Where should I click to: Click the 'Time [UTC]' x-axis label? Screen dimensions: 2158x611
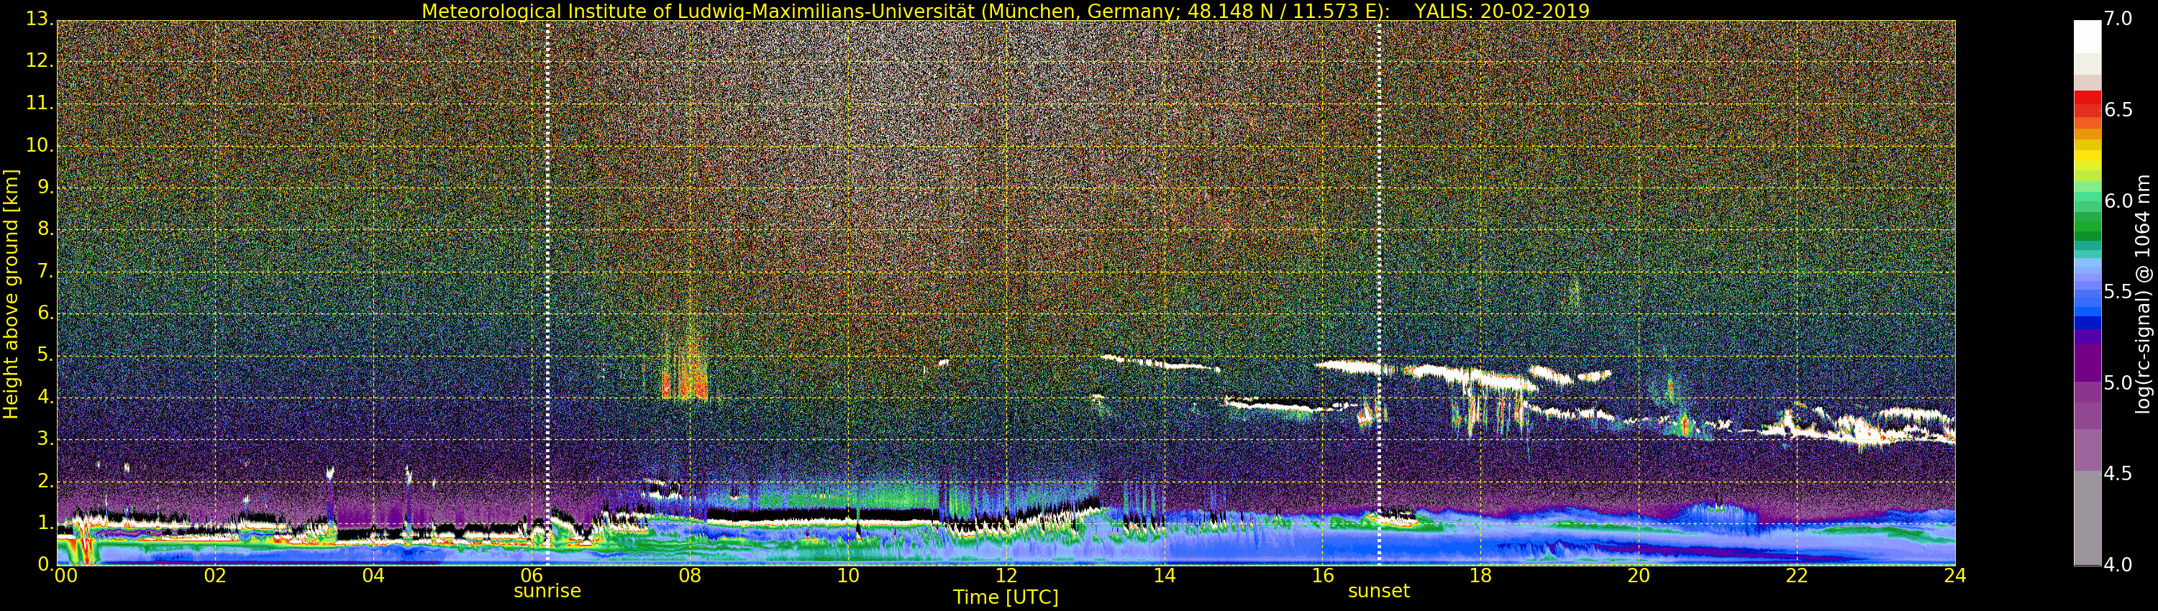(x=1006, y=597)
